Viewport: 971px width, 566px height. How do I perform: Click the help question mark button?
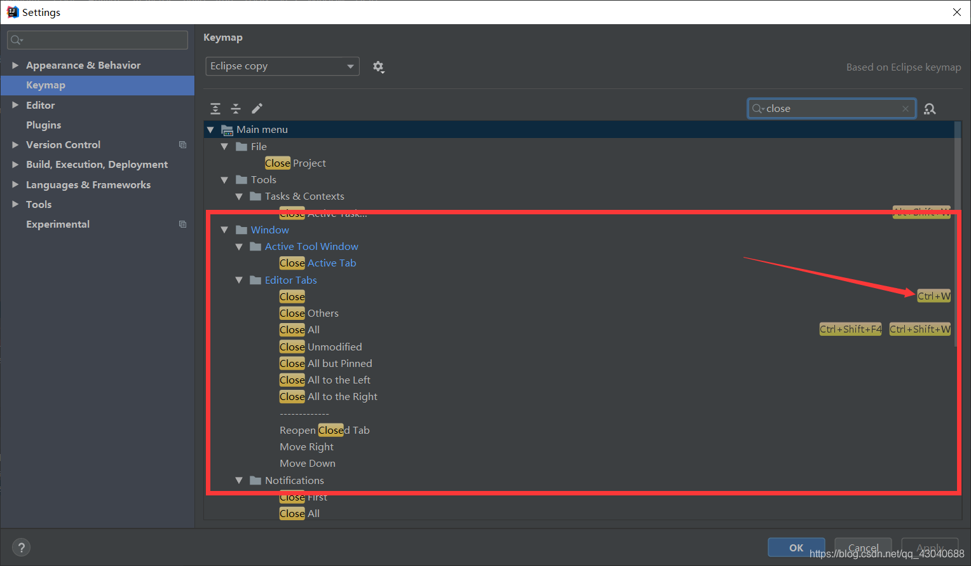[x=21, y=548]
